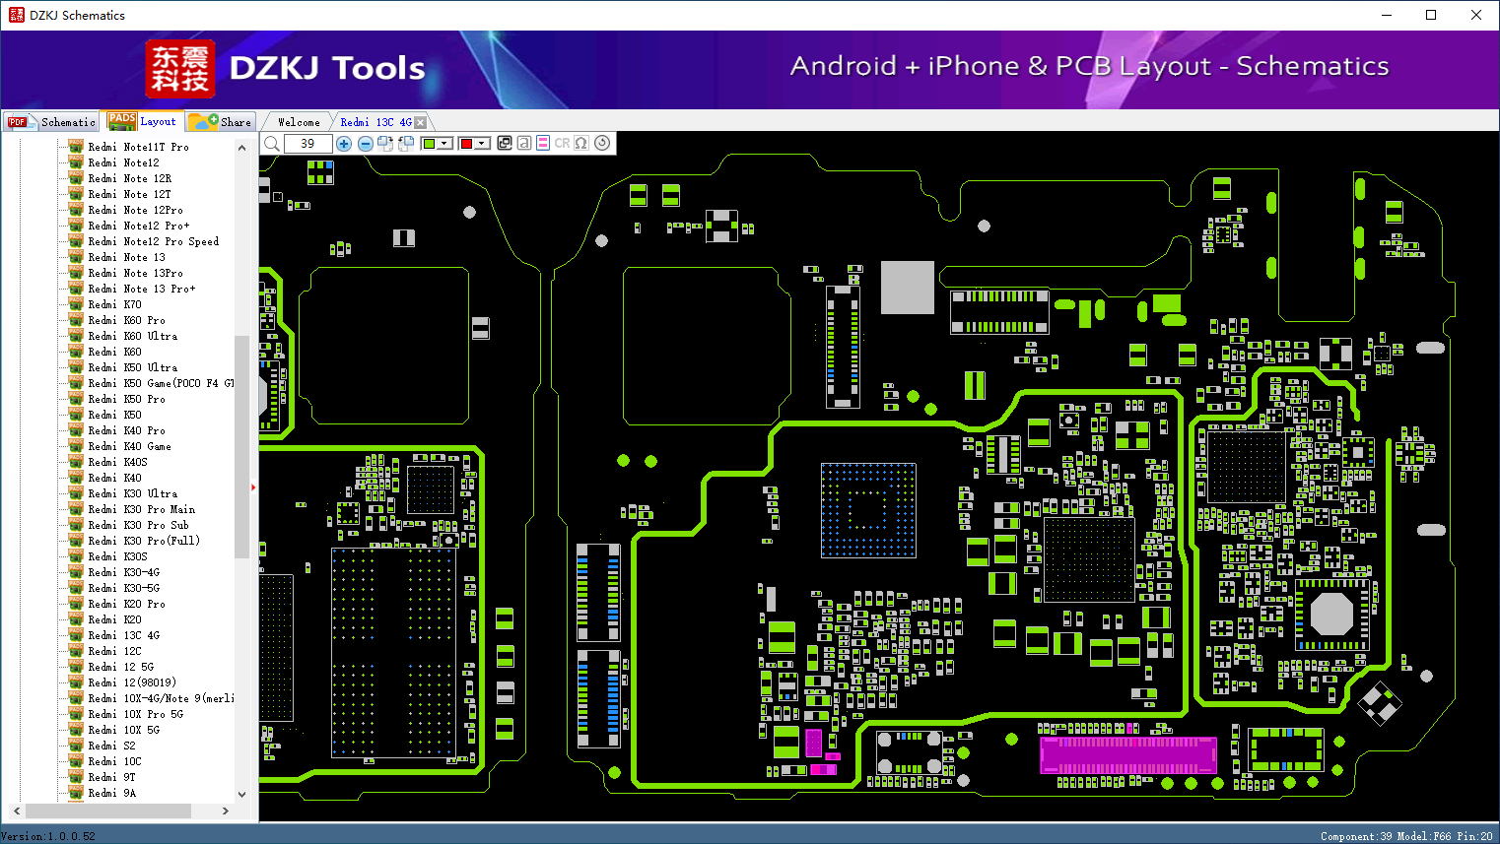
Task: Select Redmi Note12 in the tree
Action: [x=123, y=162]
